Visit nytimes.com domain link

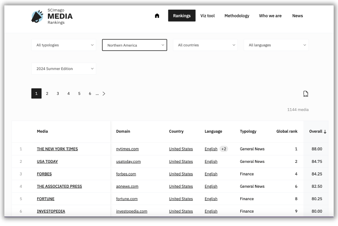click(128, 149)
